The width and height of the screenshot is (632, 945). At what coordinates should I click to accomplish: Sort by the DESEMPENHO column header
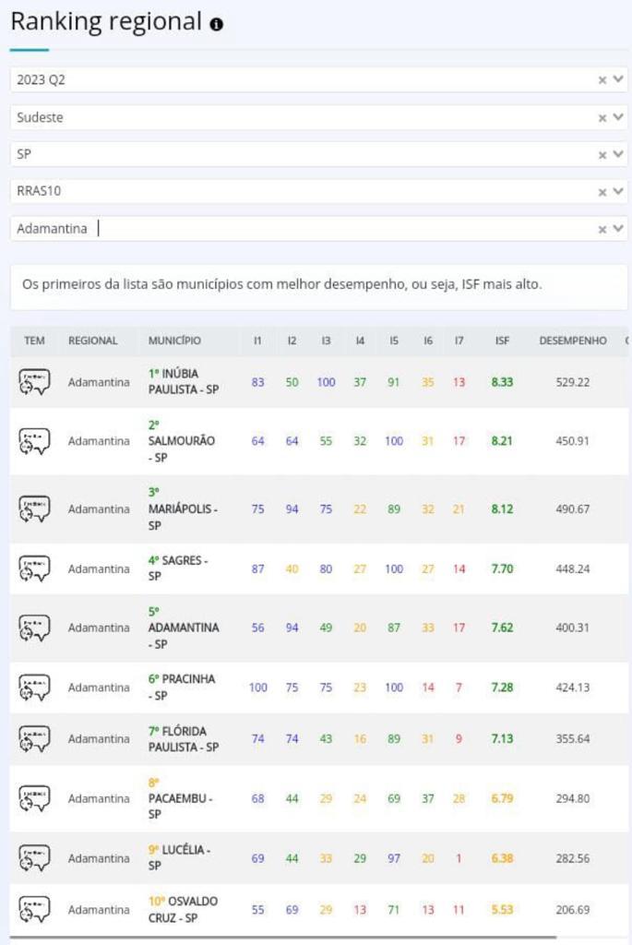click(x=573, y=341)
